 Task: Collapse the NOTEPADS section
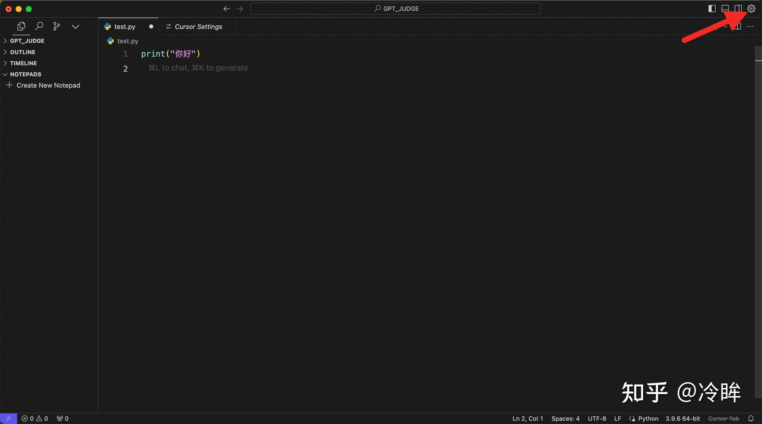click(25, 74)
